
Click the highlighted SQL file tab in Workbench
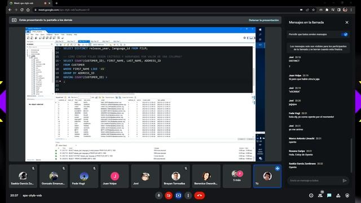pos(83,41)
